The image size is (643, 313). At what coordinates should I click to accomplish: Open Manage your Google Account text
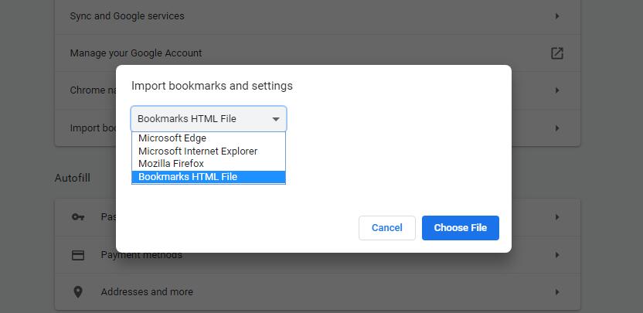pyautogui.click(x=136, y=53)
